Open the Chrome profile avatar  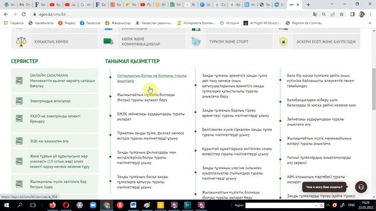point(361,14)
